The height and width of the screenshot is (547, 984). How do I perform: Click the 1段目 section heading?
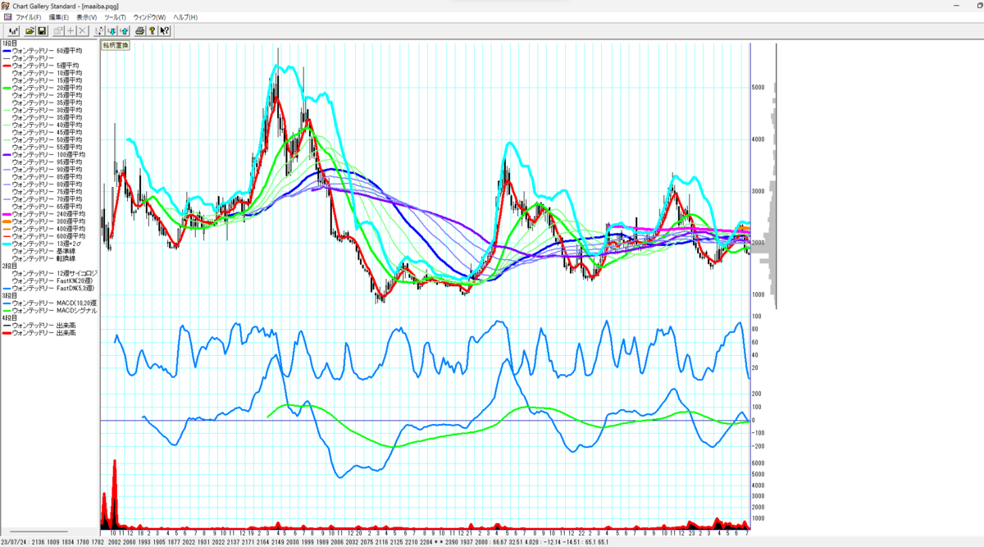(x=10, y=43)
